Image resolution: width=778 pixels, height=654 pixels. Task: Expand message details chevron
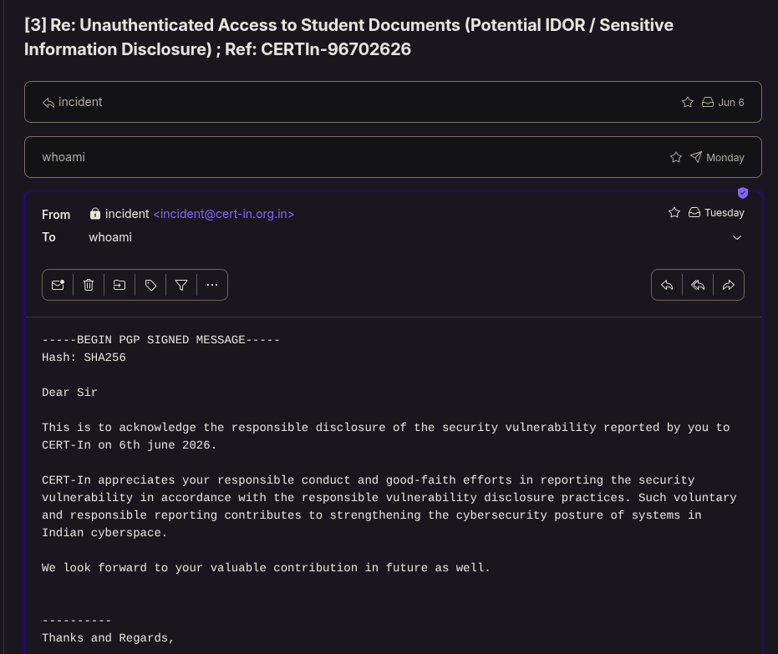coord(737,237)
